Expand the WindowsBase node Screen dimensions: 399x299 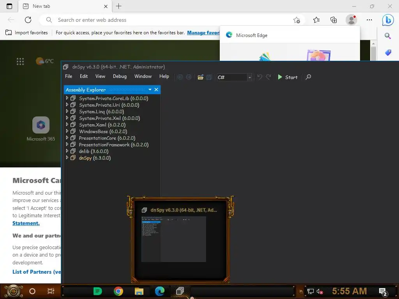[x=67, y=131]
